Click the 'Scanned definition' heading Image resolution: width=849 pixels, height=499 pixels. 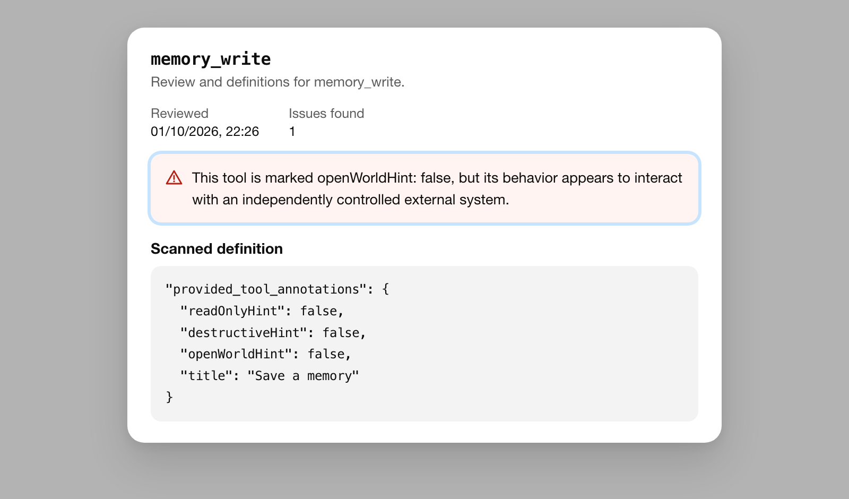click(x=216, y=248)
